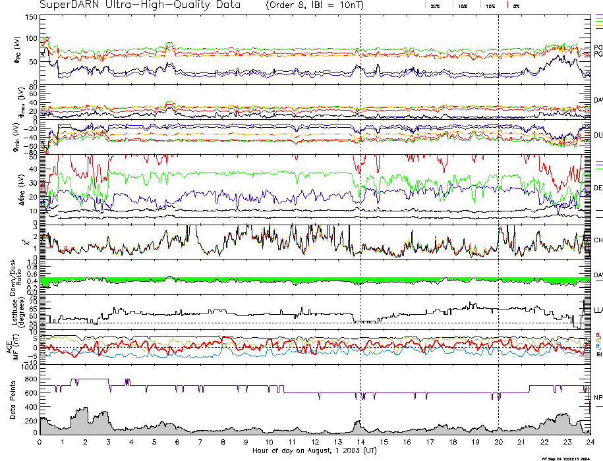
Task: Click the hour 6 tick on the time axis
Action: 177,442
